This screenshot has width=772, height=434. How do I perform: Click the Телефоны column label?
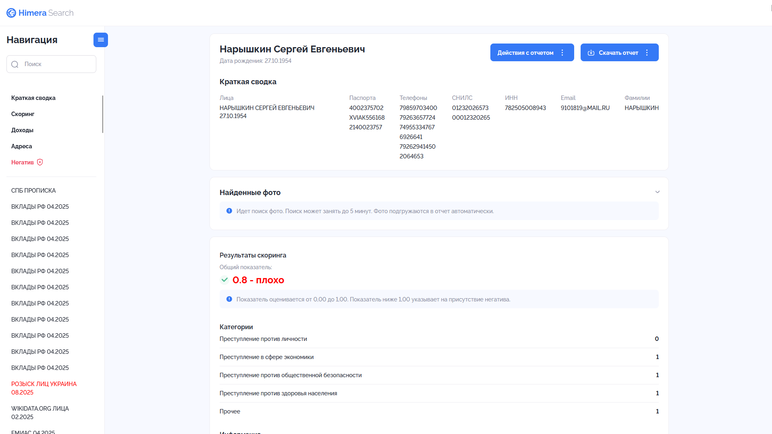(413, 98)
